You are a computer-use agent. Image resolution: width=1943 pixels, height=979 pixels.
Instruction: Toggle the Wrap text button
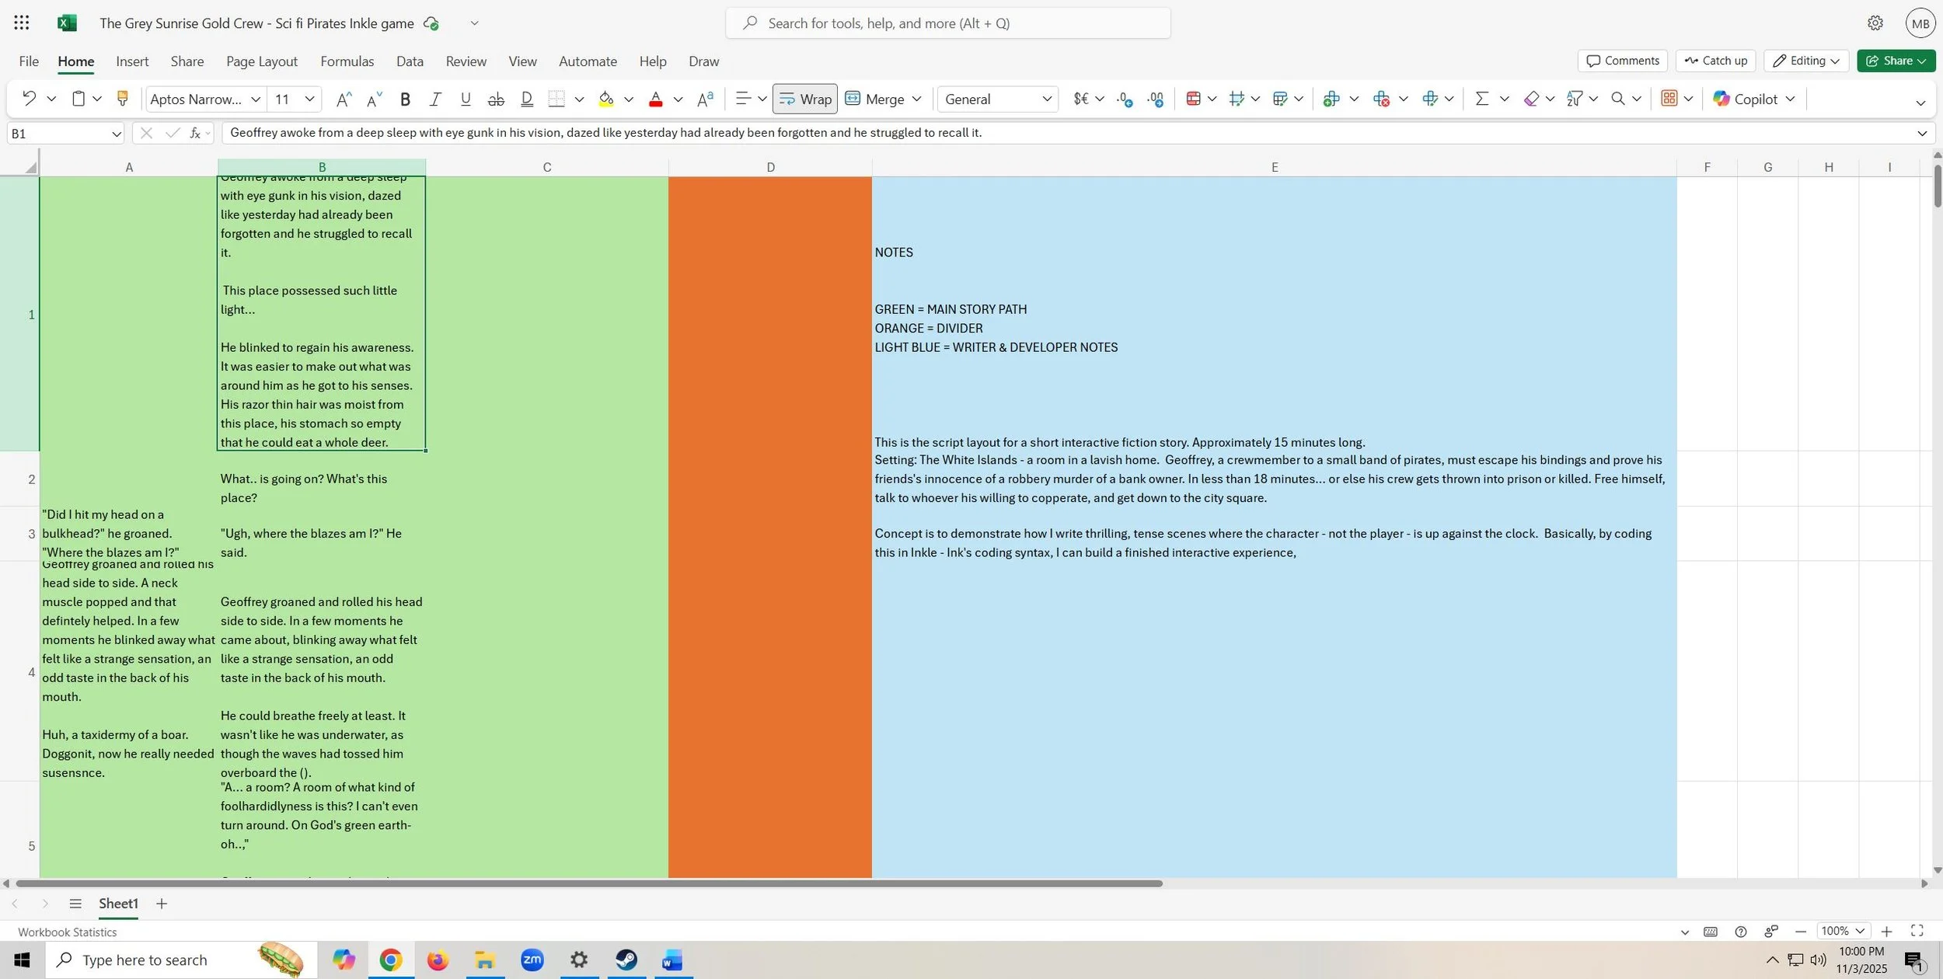804,99
